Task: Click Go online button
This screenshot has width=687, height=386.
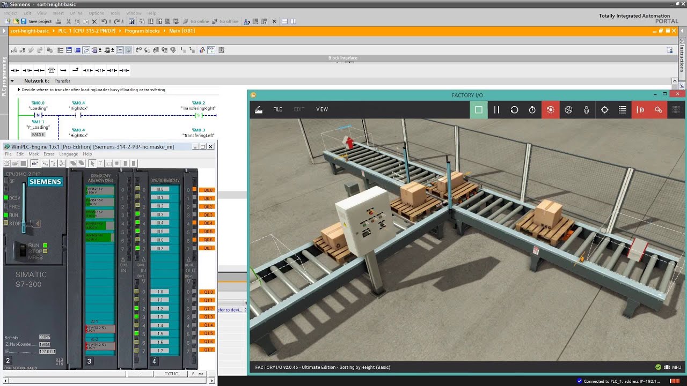Action: click(x=196, y=21)
